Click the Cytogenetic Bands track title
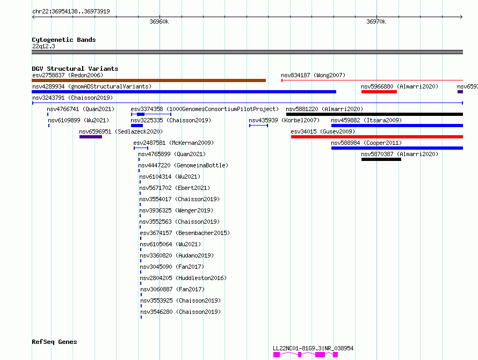Image resolution: width=478 pixels, height=360 pixels. point(64,40)
